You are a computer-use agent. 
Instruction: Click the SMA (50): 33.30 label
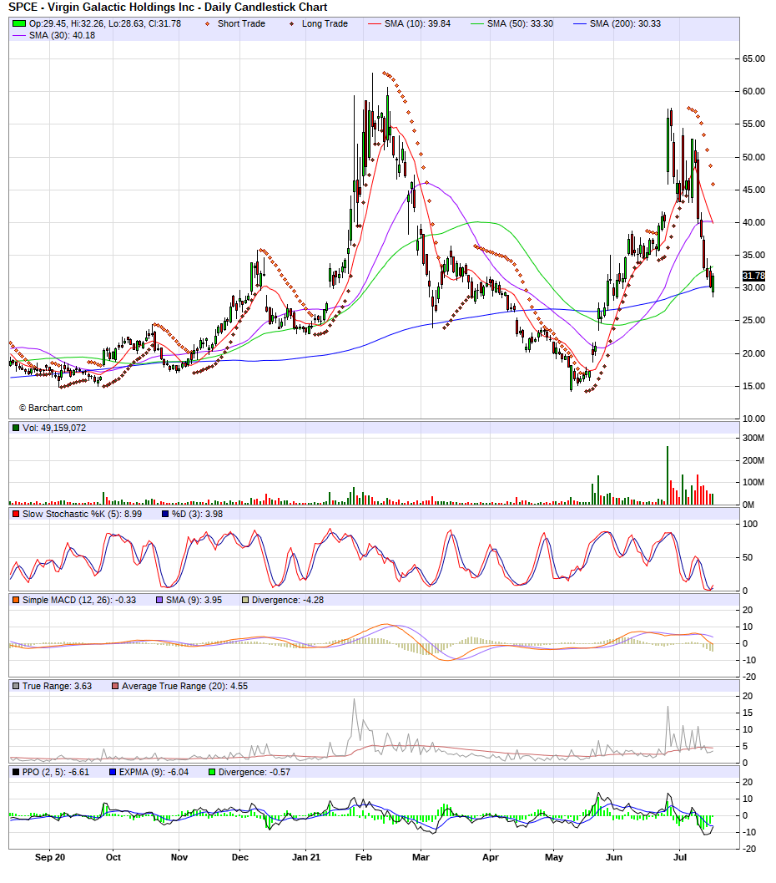(x=520, y=23)
